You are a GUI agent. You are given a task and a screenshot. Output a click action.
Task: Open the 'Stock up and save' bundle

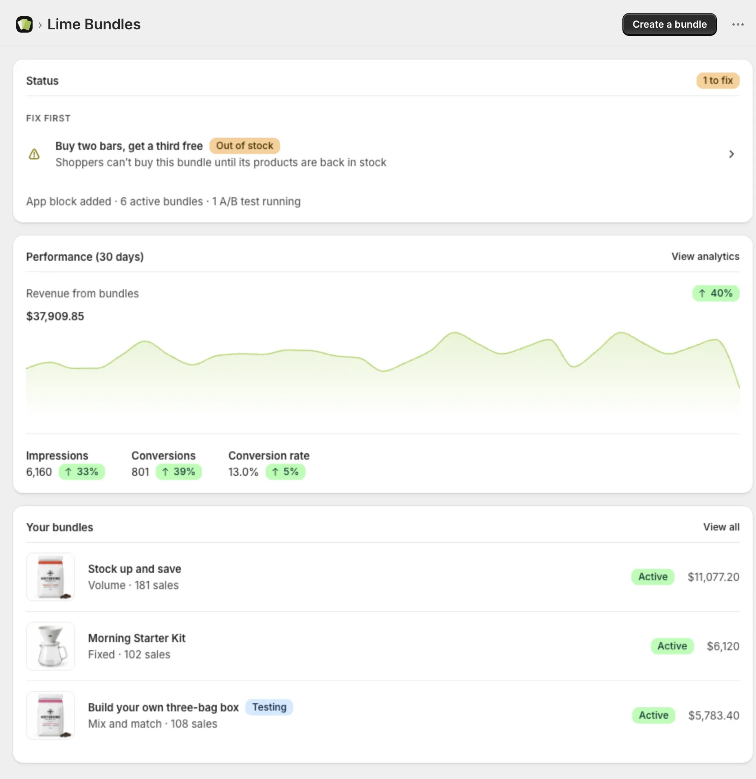point(134,569)
